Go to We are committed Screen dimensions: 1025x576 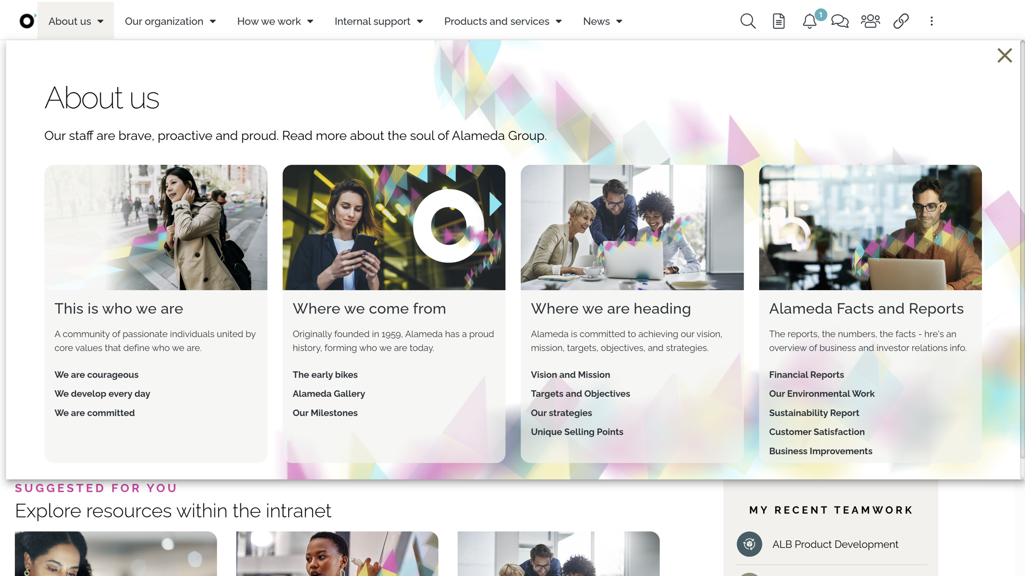[94, 413]
